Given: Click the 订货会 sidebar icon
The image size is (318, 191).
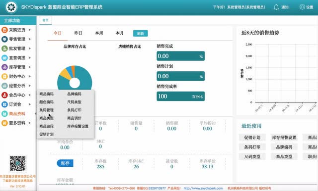Looking at the screenshot, I should [x=4, y=104].
